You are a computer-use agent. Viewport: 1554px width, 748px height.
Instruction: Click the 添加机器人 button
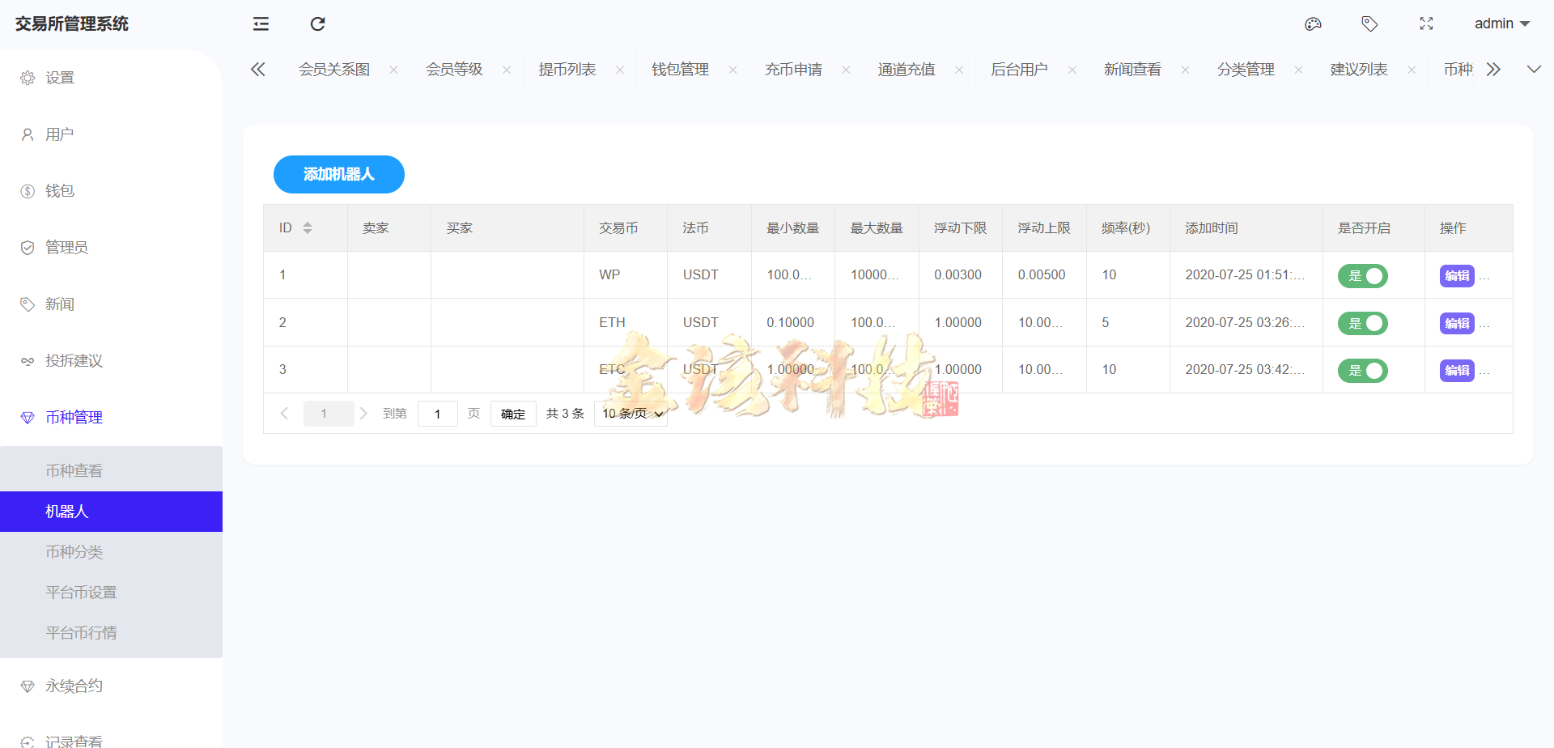tap(338, 174)
